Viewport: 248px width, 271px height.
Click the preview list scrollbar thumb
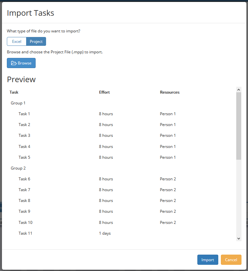tap(239, 126)
